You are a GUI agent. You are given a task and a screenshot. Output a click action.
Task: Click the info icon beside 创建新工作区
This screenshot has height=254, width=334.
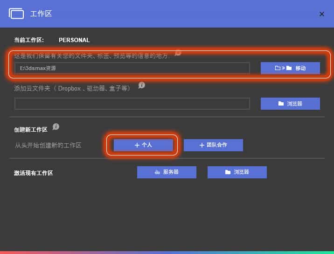[56, 127]
